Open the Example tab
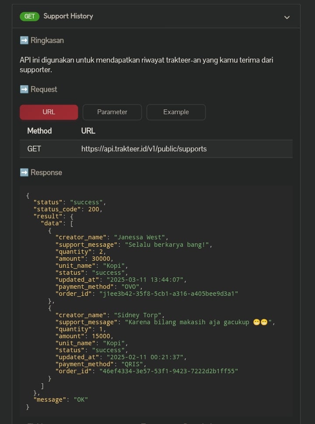Screen dimensions: 315x424 [176, 112]
